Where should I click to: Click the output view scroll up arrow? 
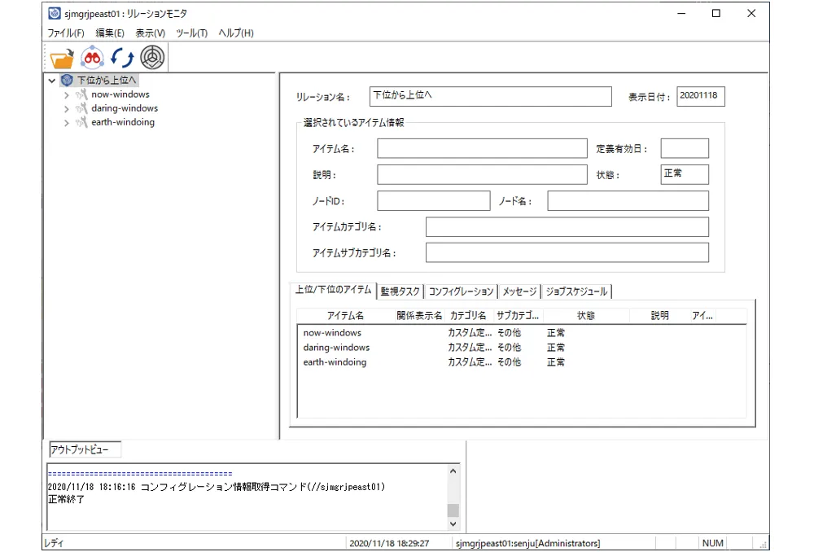point(453,471)
